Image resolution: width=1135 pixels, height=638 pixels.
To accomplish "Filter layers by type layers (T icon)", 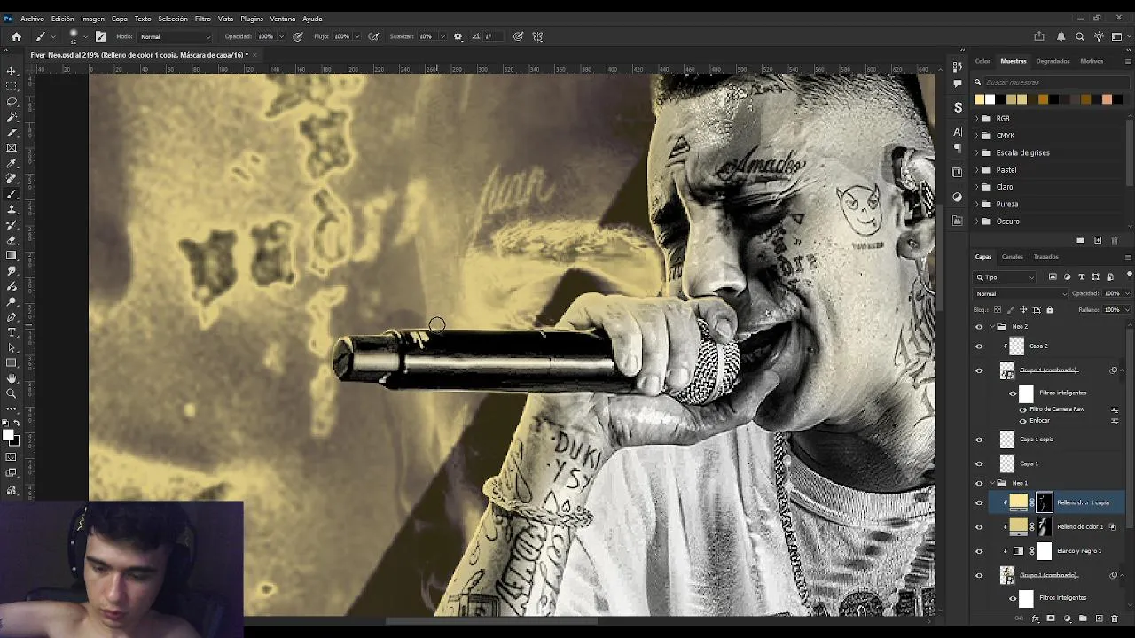I will [1081, 277].
